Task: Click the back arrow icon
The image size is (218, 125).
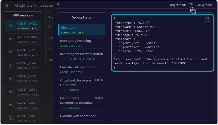Action: coord(59,5)
